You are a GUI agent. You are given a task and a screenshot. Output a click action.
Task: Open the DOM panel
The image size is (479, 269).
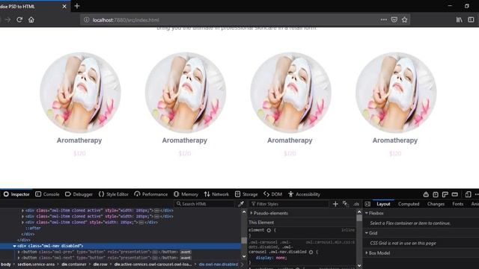click(272, 194)
